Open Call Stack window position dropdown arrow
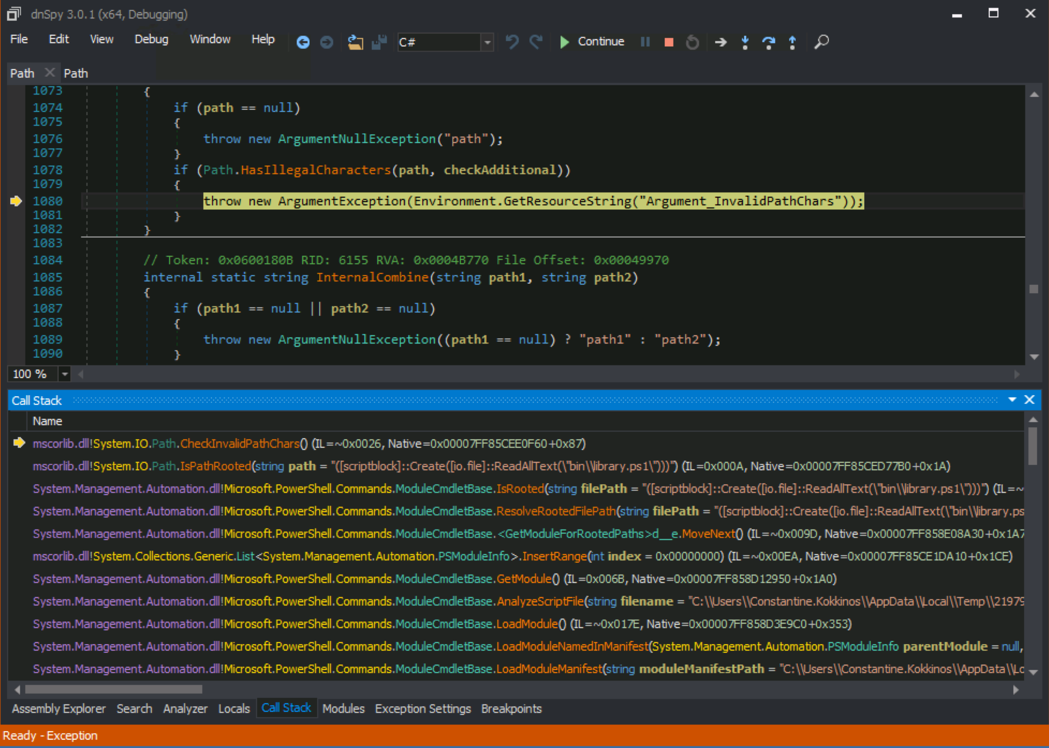The width and height of the screenshot is (1049, 748). (x=1012, y=400)
